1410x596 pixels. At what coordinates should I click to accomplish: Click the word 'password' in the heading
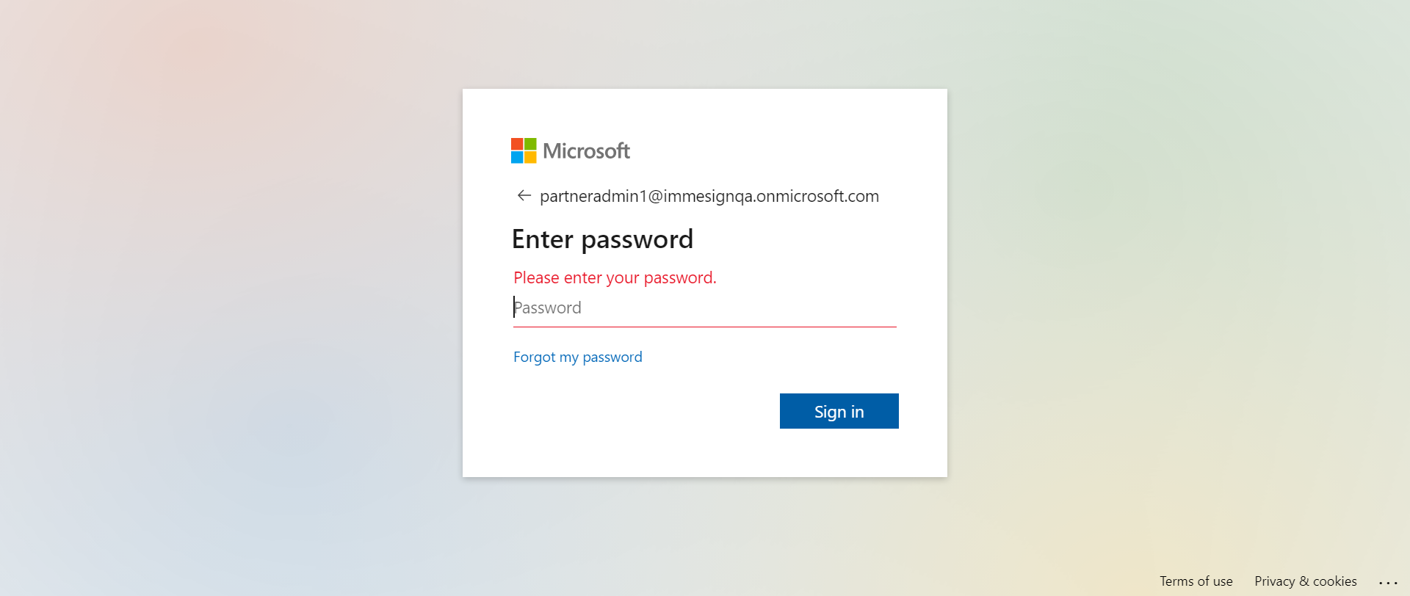[x=637, y=240]
